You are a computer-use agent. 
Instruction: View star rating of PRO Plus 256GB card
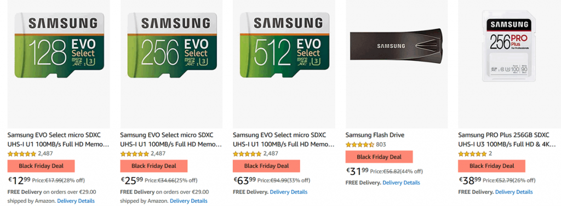point(473,154)
